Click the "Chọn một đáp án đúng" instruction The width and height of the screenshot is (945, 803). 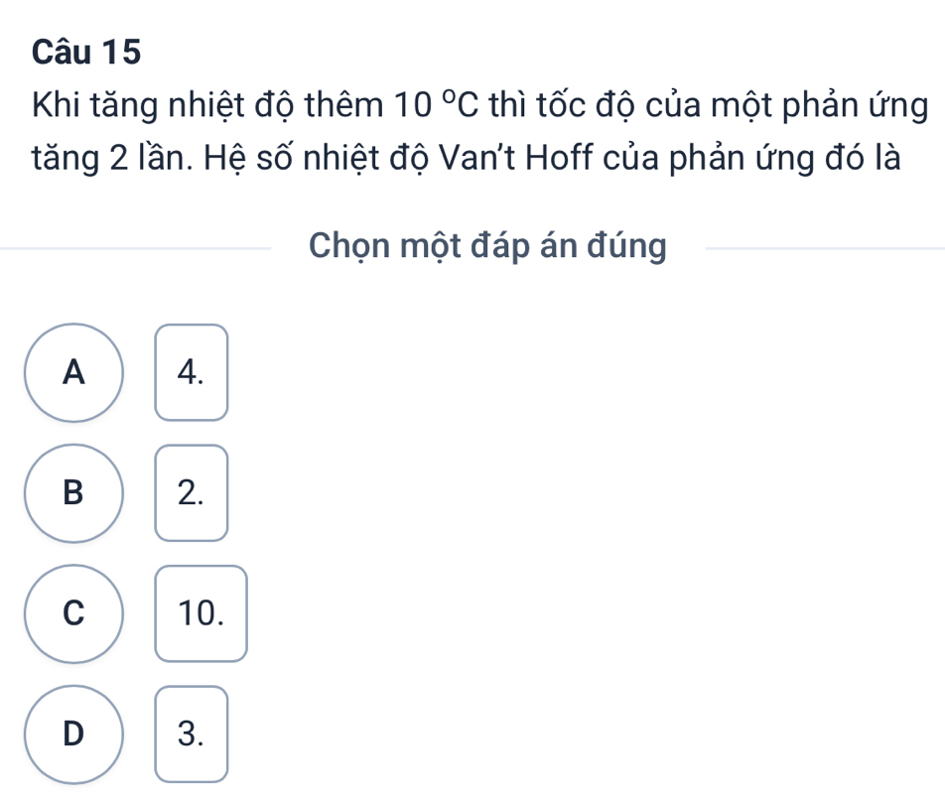(x=486, y=245)
